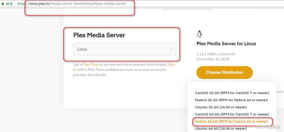284x132 pixels.
Task: Open the Plex Pass link
Action: [91, 64]
